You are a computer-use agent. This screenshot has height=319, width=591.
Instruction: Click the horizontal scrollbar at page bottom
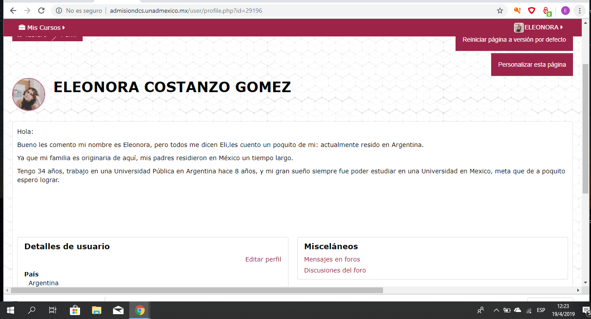pos(197,290)
